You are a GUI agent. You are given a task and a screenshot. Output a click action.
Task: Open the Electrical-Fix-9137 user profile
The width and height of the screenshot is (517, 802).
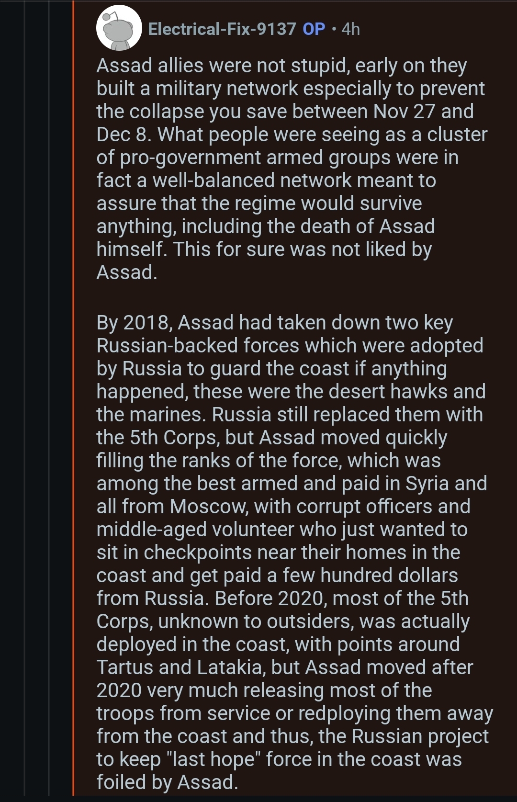pyautogui.click(x=222, y=29)
